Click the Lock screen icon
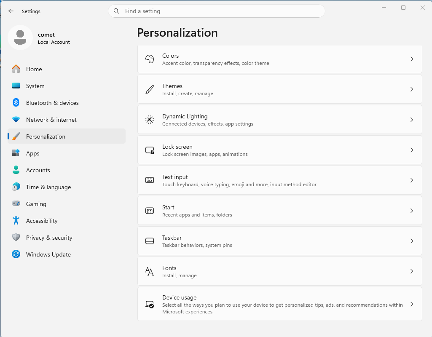 tap(150, 150)
